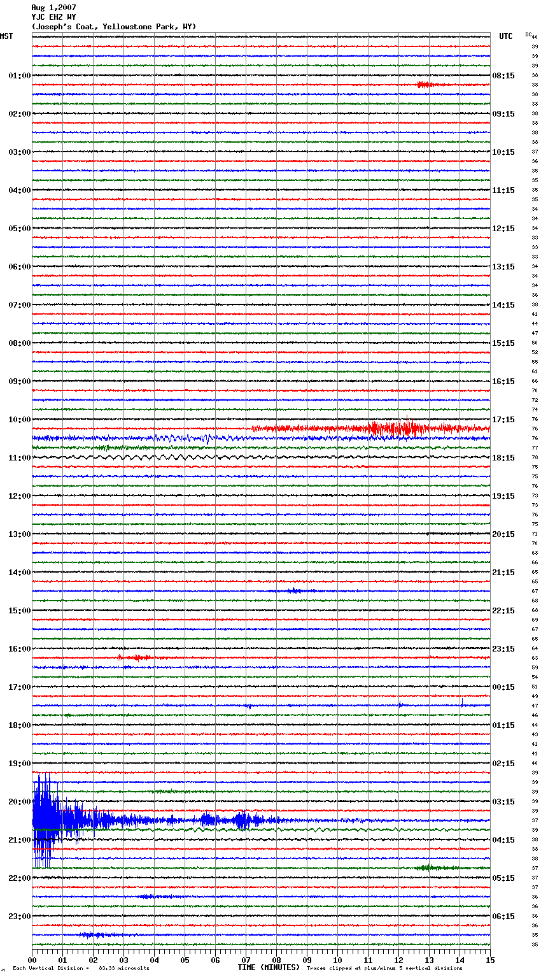Click minute tick label 03 on time axis
This screenshot has height=977, width=541.
coord(123,960)
